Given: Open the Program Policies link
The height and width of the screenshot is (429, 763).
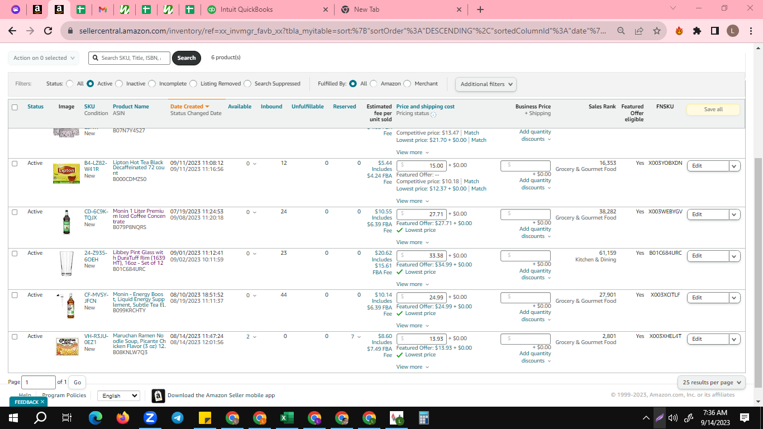Looking at the screenshot, I should [x=64, y=395].
